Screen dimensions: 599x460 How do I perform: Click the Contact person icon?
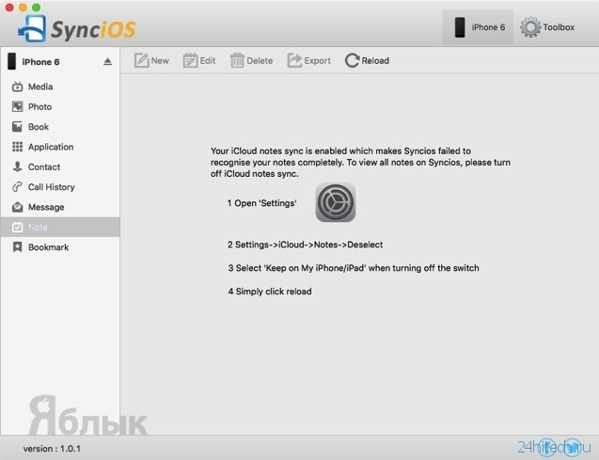[17, 167]
